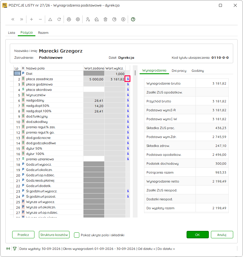Click the trash bin toolbar icon
The image size is (243, 257).
[x=105, y=19]
